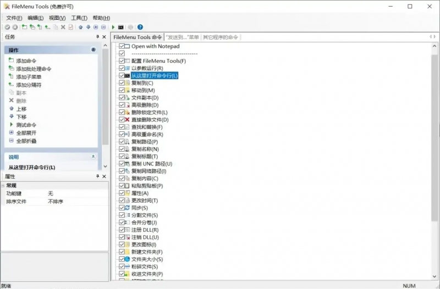This screenshot has height=289, width=440.
Task: Open the 视图(V) menu
Action: tap(57, 18)
